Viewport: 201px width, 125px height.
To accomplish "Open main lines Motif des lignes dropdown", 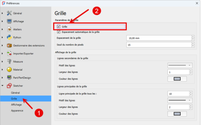I will pos(180,100).
